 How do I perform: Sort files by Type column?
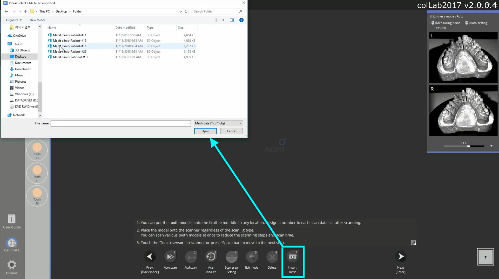point(160,28)
